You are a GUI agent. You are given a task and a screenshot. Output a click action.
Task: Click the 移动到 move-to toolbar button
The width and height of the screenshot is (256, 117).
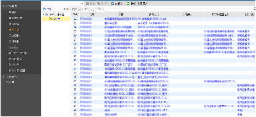[x=103, y=4]
